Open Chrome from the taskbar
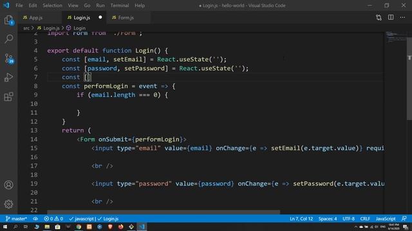This screenshot has height=231, width=412. 79,227
